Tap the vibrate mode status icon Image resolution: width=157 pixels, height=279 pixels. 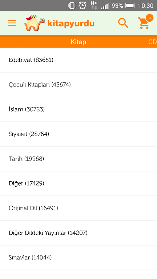[x=72, y=5]
